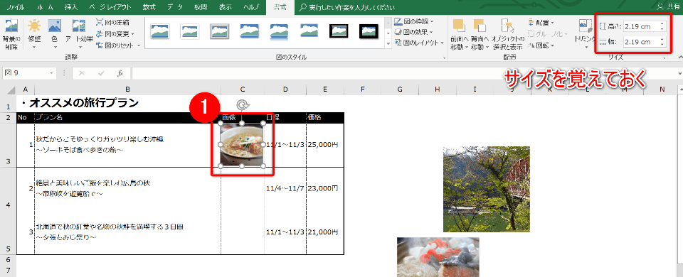Screen dimensions: 683x277
Task: Apply the third gray-framed picture style
Action: (219, 31)
